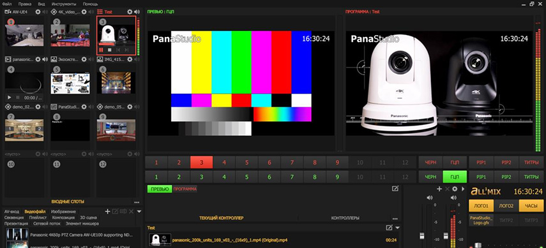The image size is (546, 248).
Task: Edit the selected source in library
Action: pyautogui.click(x=115, y=211)
